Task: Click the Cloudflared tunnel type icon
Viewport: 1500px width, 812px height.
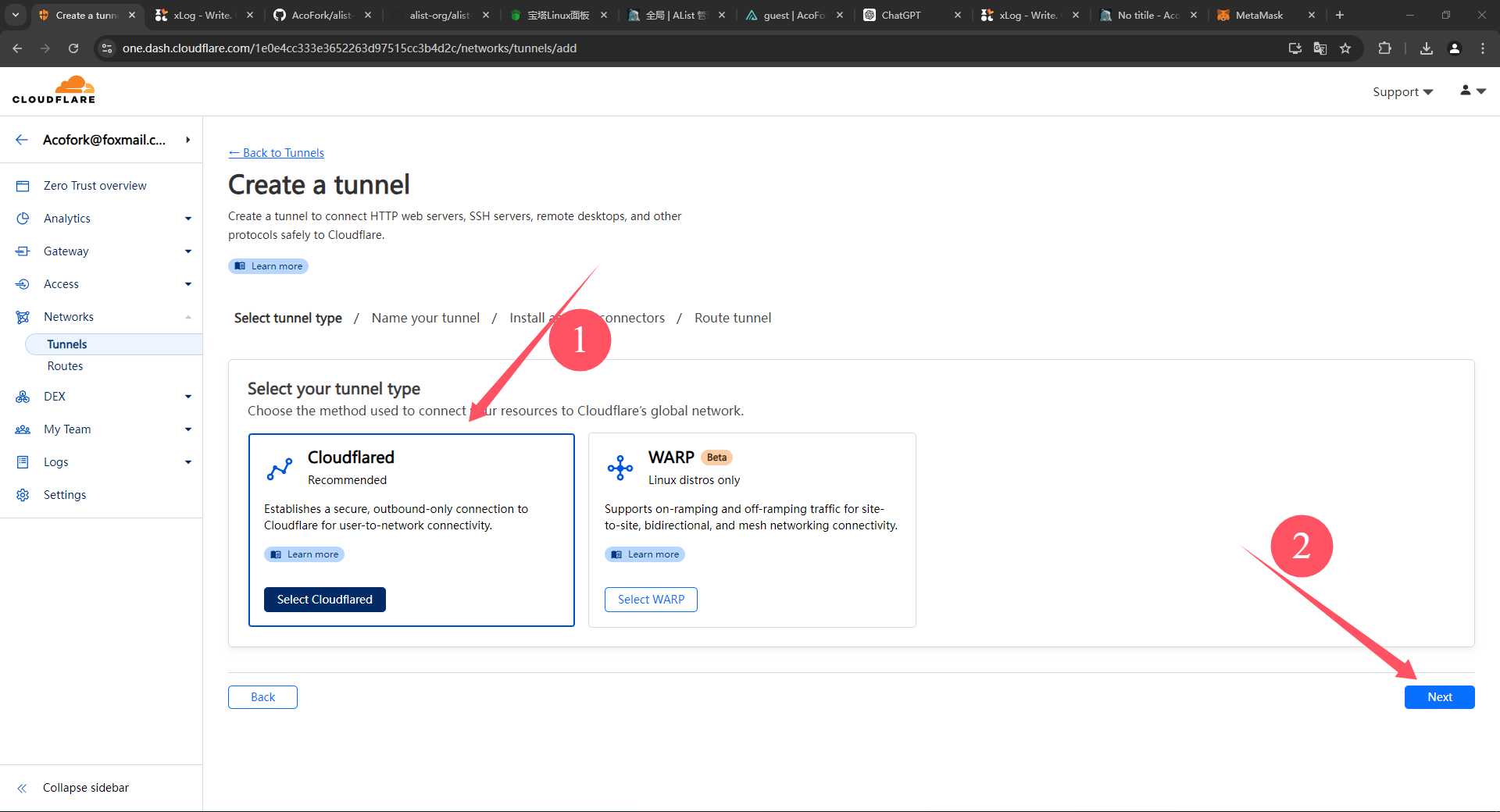Action: click(280, 469)
